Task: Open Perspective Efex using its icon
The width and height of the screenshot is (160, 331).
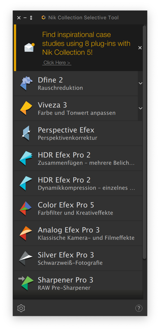Action: coord(26,133)
